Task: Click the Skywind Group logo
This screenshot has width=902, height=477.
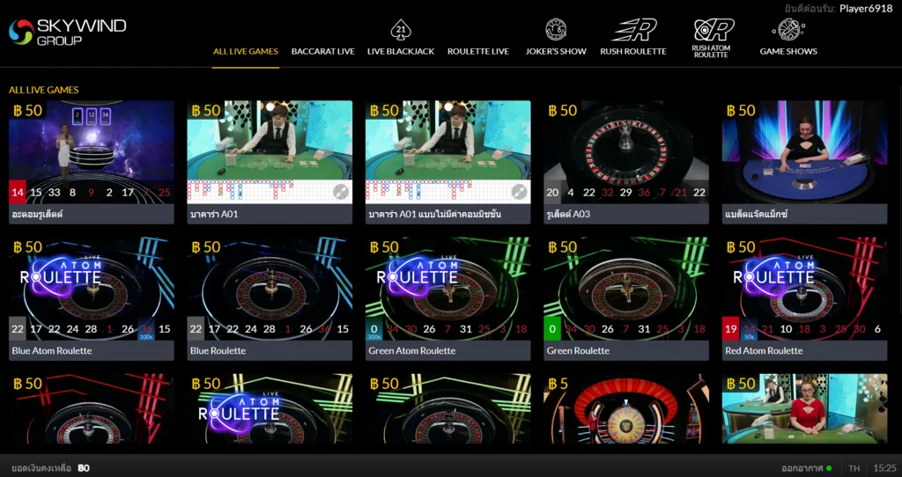Action: [x=67, y=32]
